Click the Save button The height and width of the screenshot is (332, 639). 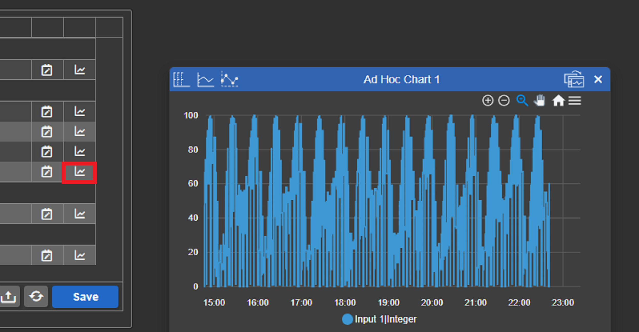[x=85, y=297]
